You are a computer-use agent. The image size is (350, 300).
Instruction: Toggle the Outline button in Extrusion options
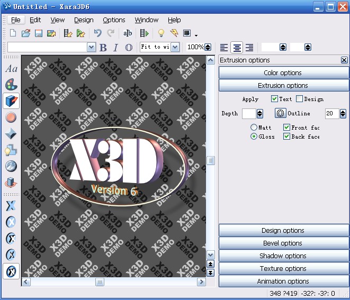click(x=280, y=113)
